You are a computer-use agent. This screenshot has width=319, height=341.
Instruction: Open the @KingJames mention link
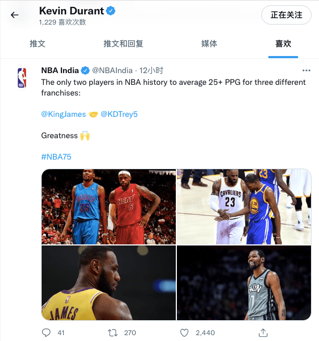(64, 114)
